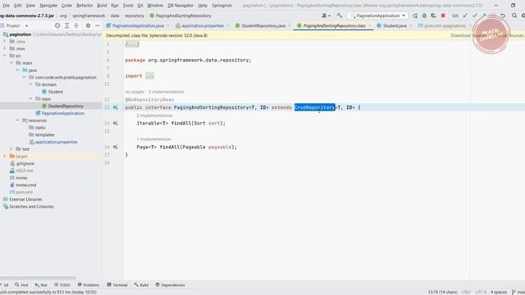Open the File menu
The width and height of the screenshot is (525, 295).
pyautogui.click(x=6, y=6)
